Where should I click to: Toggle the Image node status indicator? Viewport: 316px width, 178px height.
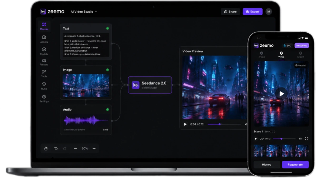(108, 70)
